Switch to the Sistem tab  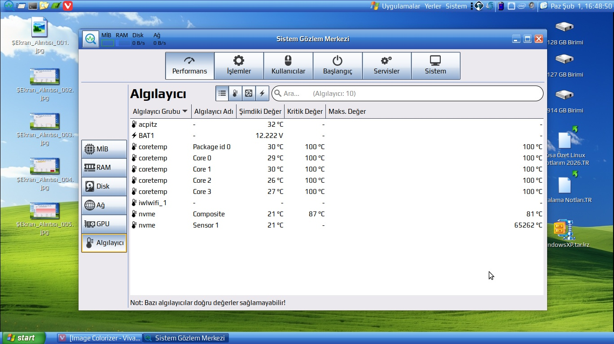[x=435, y=66]
